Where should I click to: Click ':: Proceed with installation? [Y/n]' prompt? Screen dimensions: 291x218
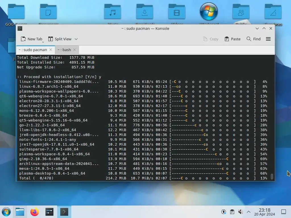coord(59,77)
